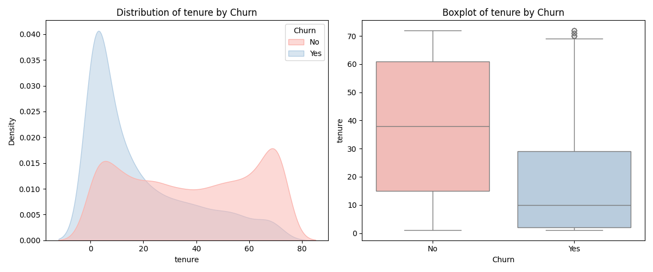
Task: Click the 'Distribution of tenure by Churn' title
Action: tap(187, 13)
